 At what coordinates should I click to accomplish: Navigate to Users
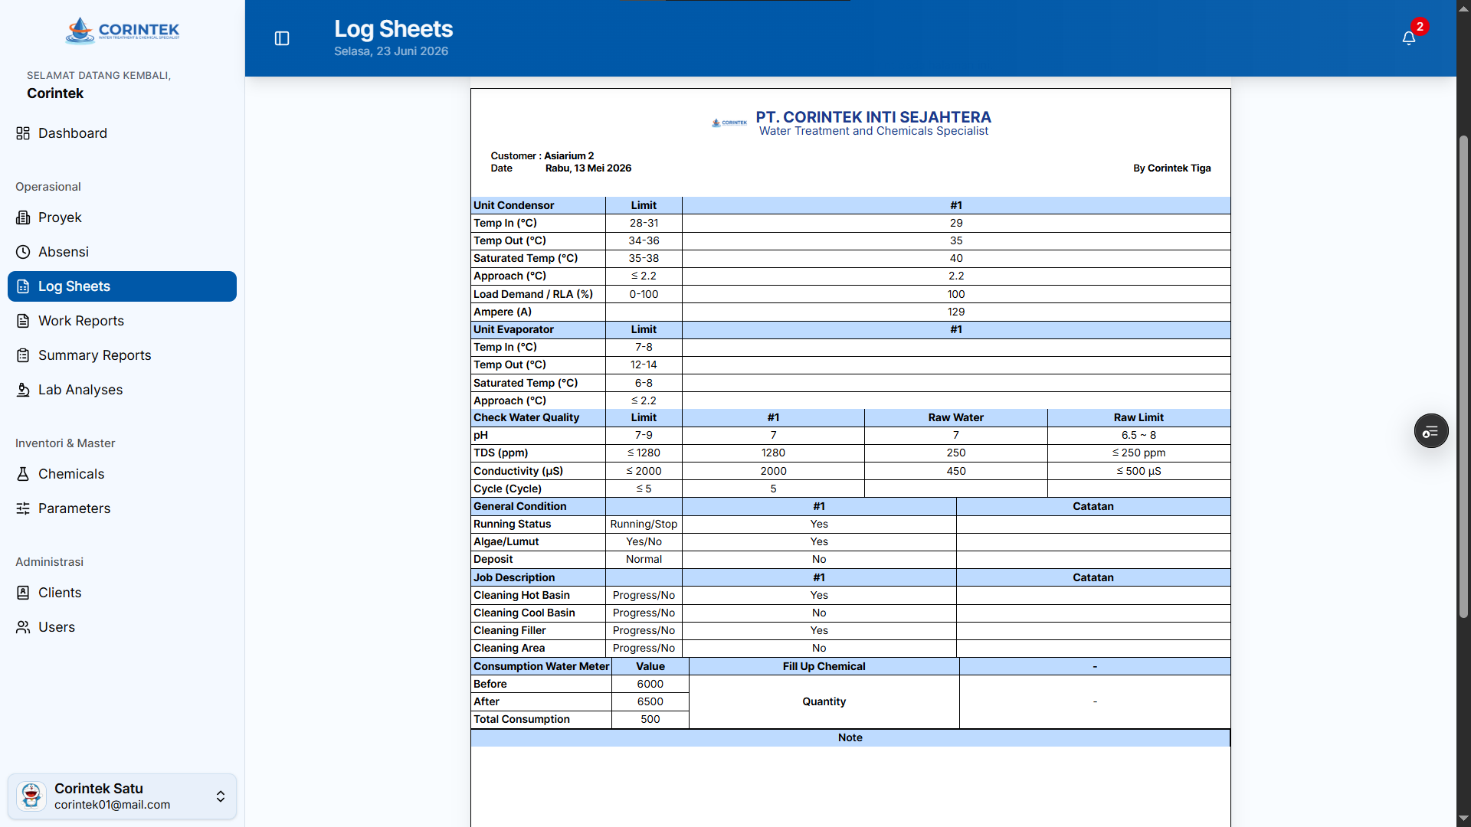(123, 627)
